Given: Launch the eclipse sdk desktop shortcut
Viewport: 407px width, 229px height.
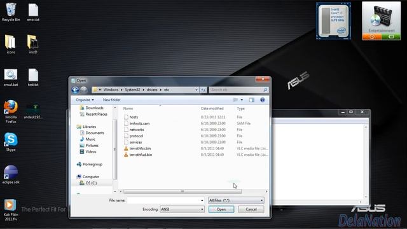Looking at the screenshot, I should (11, 174).
